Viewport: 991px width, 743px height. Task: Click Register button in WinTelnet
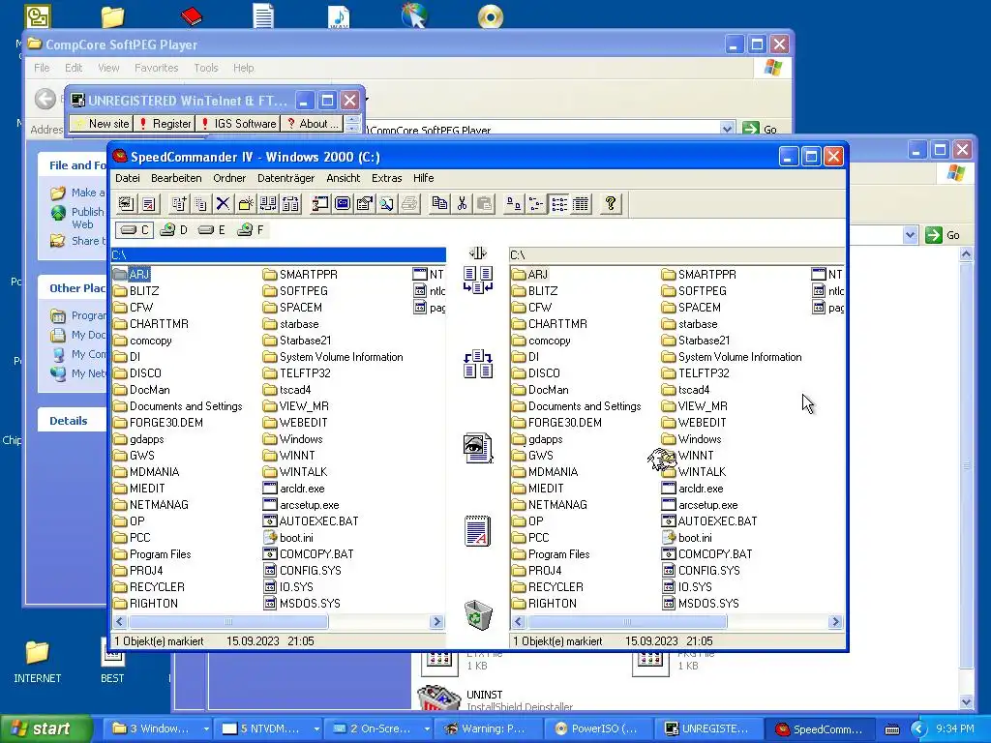click(165, 123)
